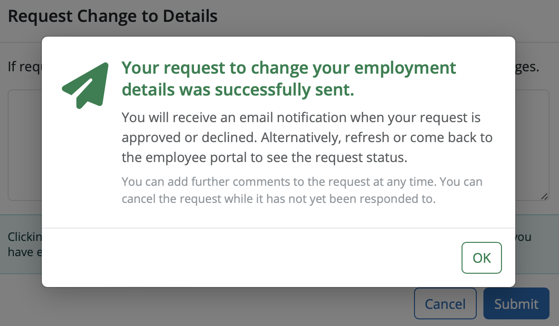Click the 'Your request to change your employment' line
This screenshot has width=559, height=326.
[289, 67]
